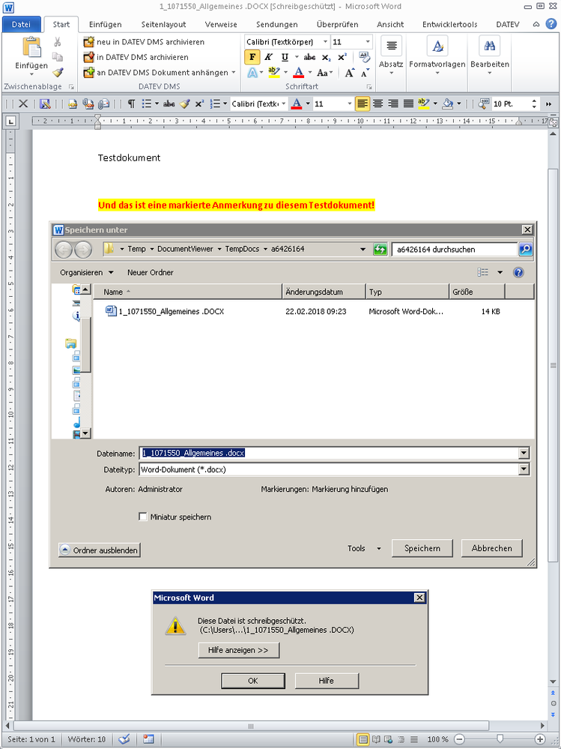Click the Einfügen paste icon in the ribbon

(31, 48)
